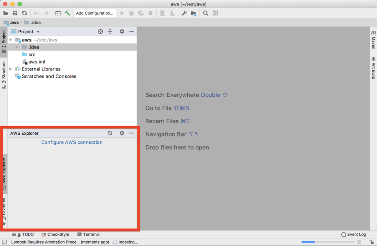The width and height of the screenshot is (377, 246).
Task: Open the AWS Explorer side tab
Action: click(4, 174)
